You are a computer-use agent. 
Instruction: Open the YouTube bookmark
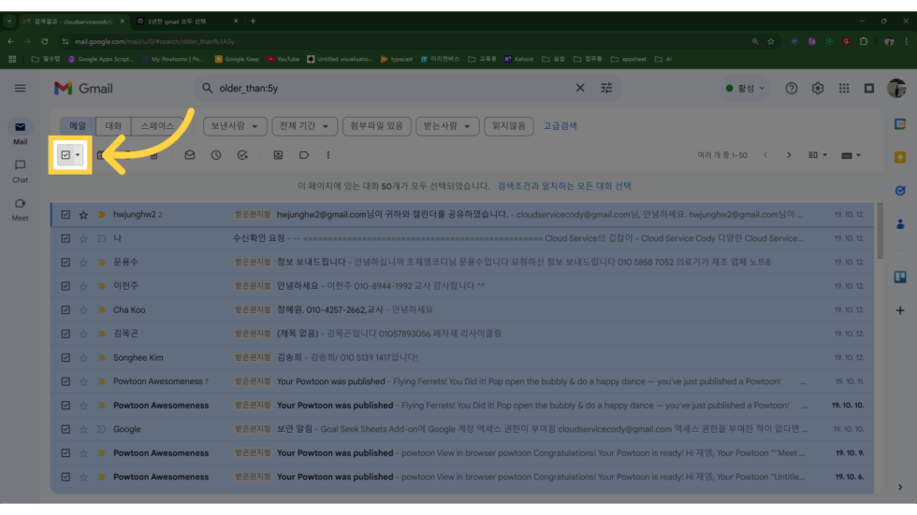pos(283,59)
